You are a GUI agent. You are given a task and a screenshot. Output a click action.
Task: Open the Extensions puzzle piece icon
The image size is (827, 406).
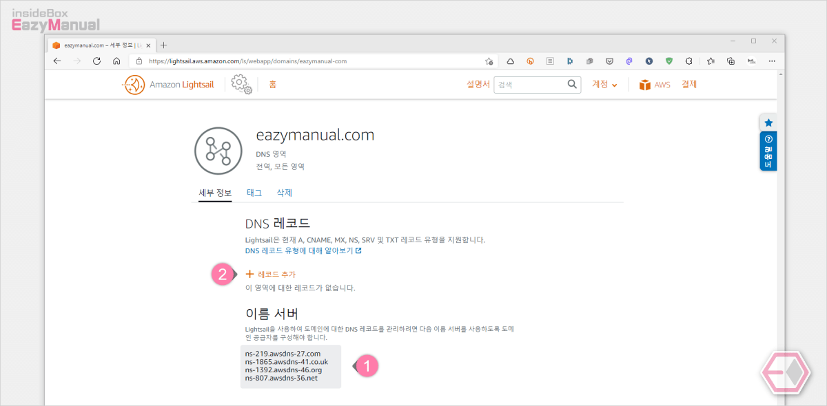(688, 61)
